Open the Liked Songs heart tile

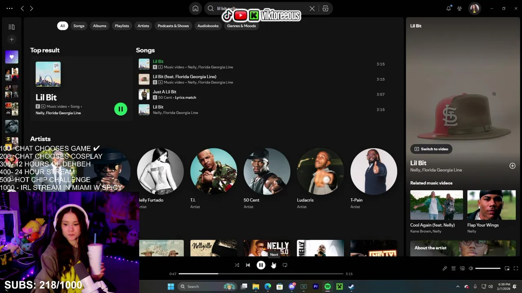tap(11, 57)
